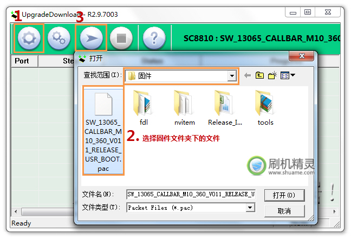Close the 打开 dialog
This screenshot has width=351, height=238.
(x=302, y=56)
